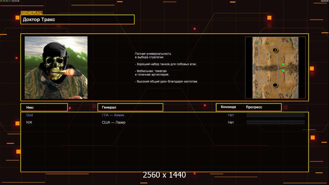329x185 pixels.
Task: Click the 00:00:00 timer in top-right corner
Action: point(325,1)
